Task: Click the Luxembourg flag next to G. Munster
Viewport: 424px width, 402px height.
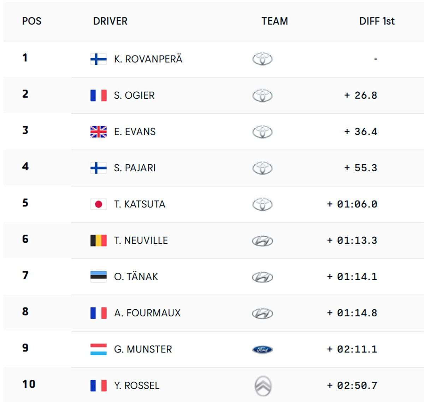Action: pos(99,349)
